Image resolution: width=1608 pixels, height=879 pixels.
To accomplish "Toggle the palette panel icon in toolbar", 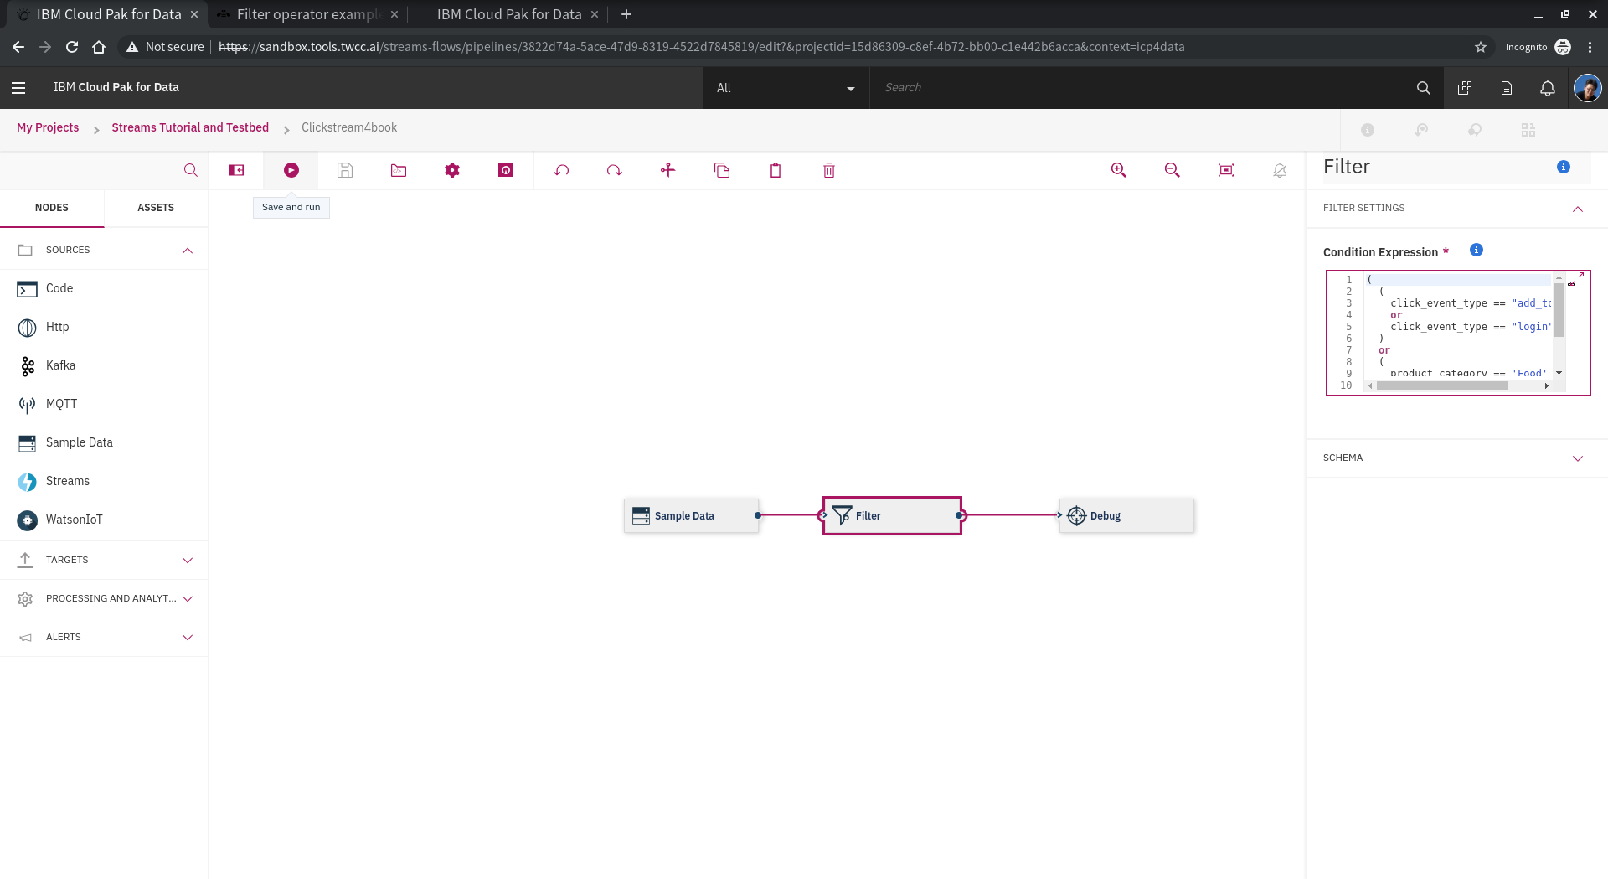I will 236,170.
